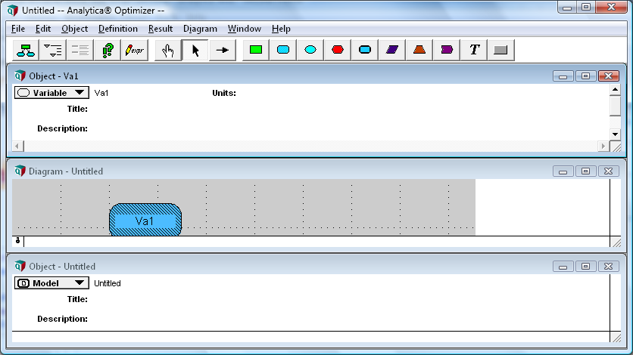Choose the purple parallelogram Index node
Image resolution: width=633 pixels, height=355 pixels.
point(392,51)
